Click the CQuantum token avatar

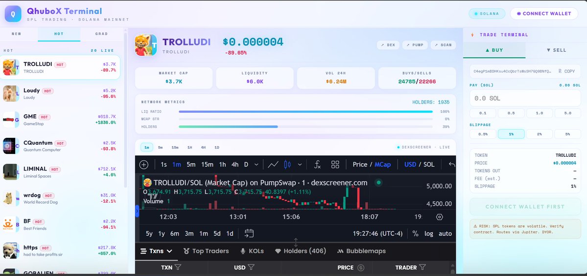pos(11,146)
